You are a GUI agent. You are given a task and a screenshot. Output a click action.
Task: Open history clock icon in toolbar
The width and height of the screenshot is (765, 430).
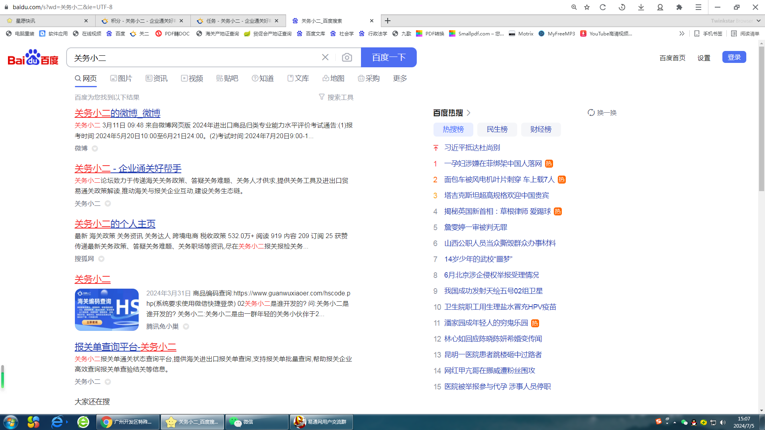pos(622,7)
